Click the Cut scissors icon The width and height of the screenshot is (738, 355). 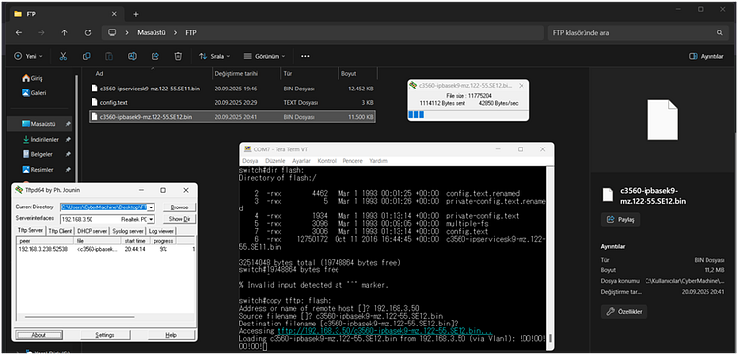pyautogui.click(x=63, y=56)
